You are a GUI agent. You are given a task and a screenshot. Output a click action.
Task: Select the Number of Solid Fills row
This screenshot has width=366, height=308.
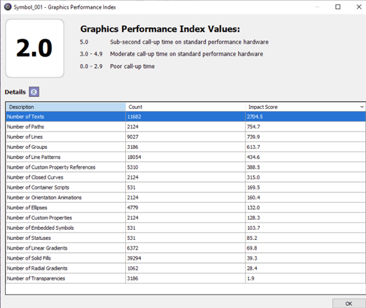tap(186, 258)
